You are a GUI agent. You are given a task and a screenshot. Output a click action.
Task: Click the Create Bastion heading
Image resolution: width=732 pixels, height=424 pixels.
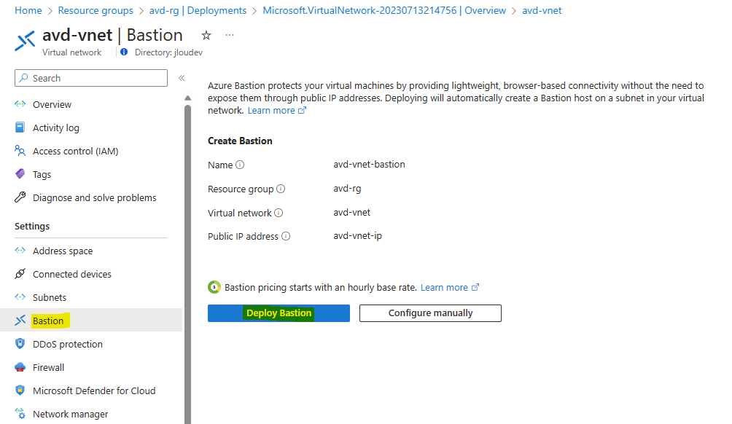240,141
